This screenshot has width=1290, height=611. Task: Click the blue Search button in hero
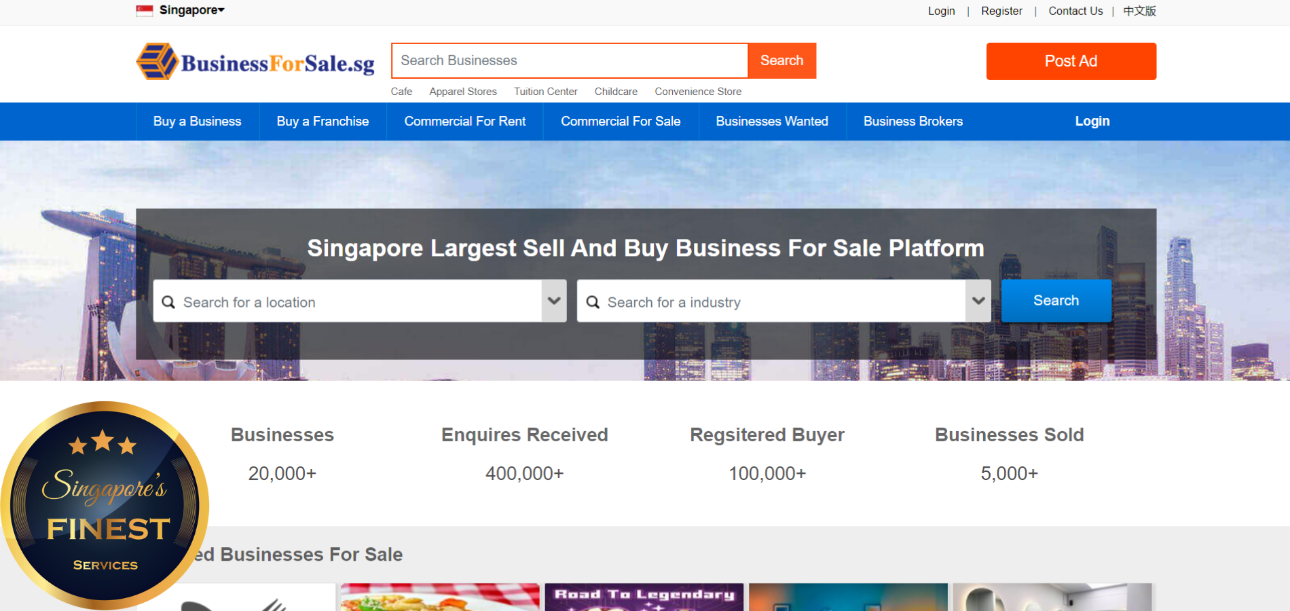point(1056,301)
